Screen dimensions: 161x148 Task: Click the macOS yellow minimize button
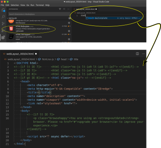click(x=5, y=2)
